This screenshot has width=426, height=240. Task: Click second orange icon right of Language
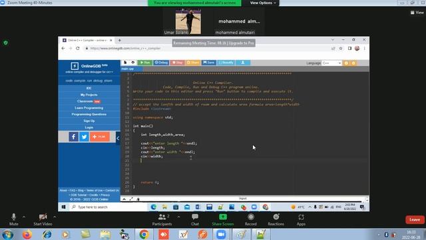pyautogui.click(x=353, y=63)
